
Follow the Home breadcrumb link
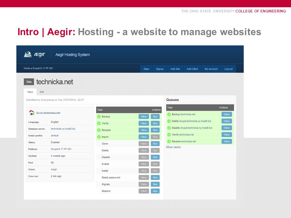(27, 68)
